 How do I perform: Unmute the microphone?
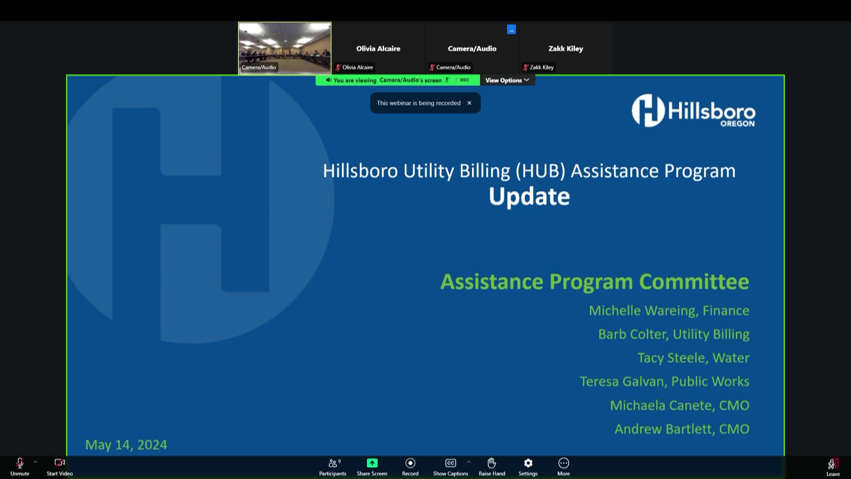(x=20, y=467)
